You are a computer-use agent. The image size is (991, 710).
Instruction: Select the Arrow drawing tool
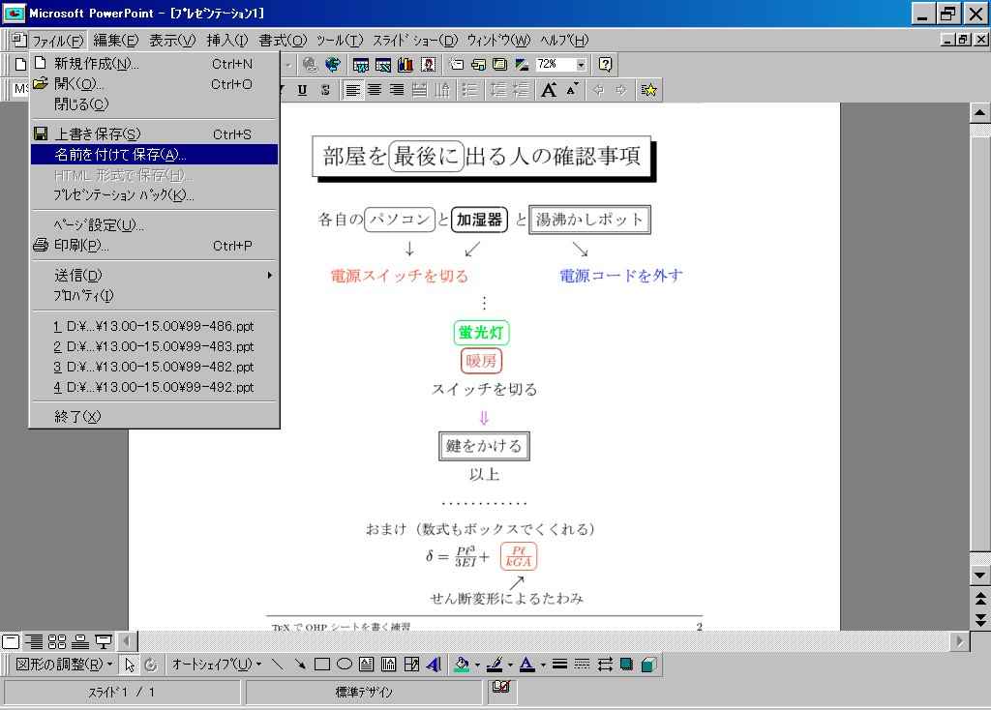click(300, 665)
